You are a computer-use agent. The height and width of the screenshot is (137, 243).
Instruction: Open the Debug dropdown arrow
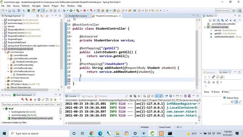point(68,11)
